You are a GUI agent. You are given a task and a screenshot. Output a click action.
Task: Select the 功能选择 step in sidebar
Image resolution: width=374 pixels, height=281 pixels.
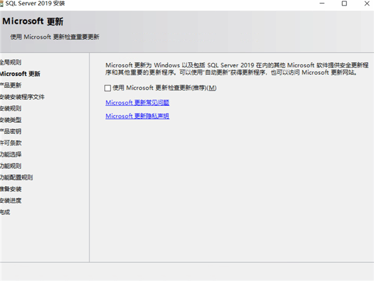point(11,155)
